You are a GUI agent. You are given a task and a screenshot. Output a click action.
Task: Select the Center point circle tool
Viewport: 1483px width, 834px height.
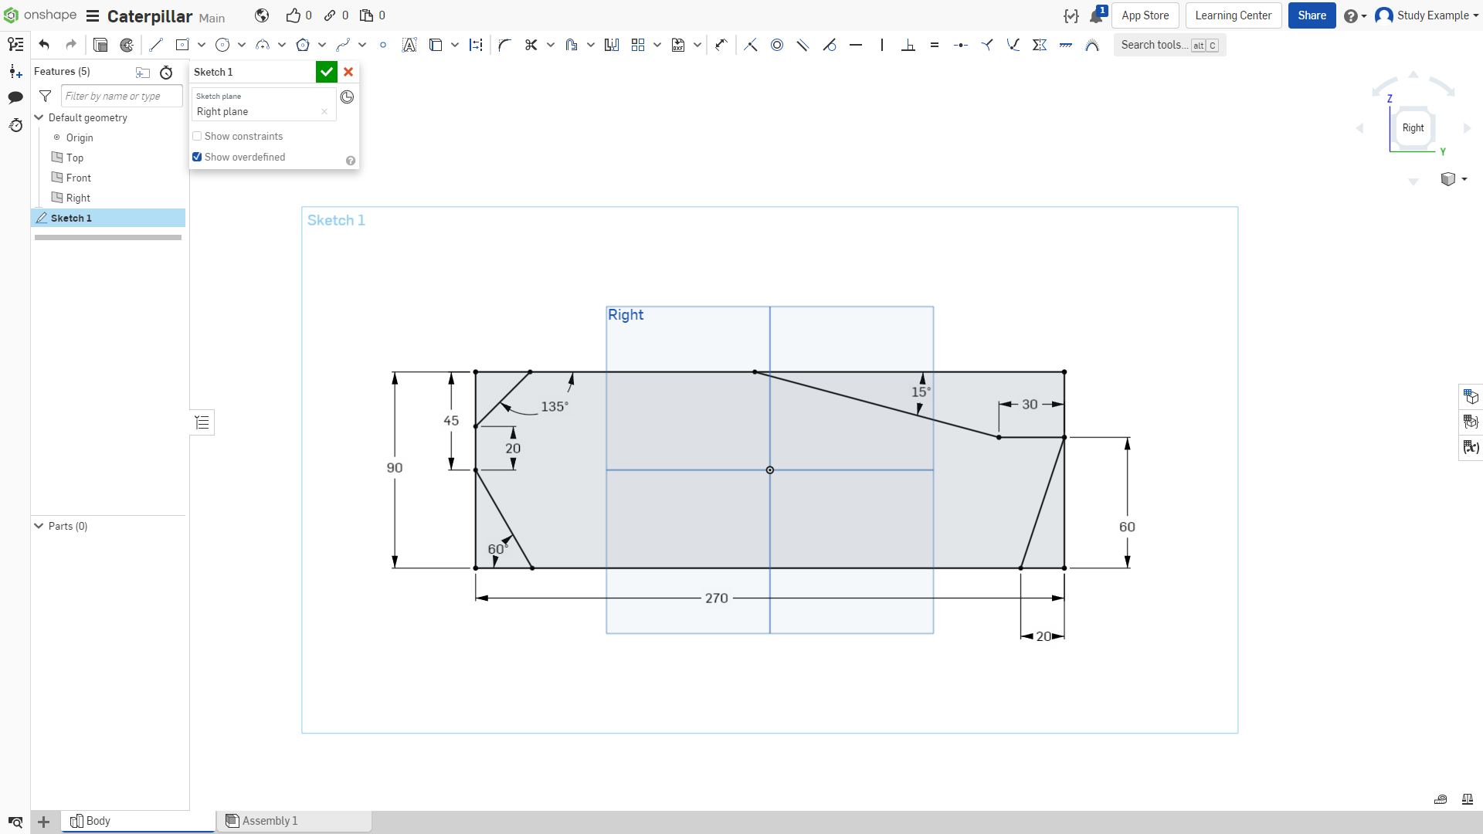[222, 45]
